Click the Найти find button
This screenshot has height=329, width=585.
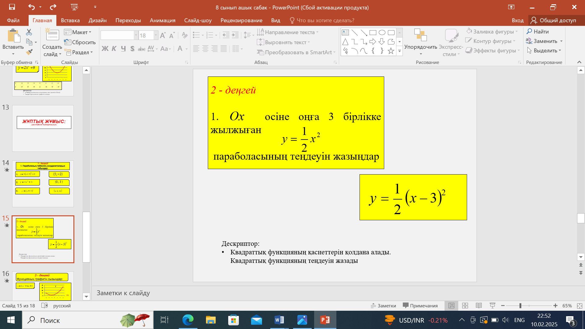[x=538, y=31]
